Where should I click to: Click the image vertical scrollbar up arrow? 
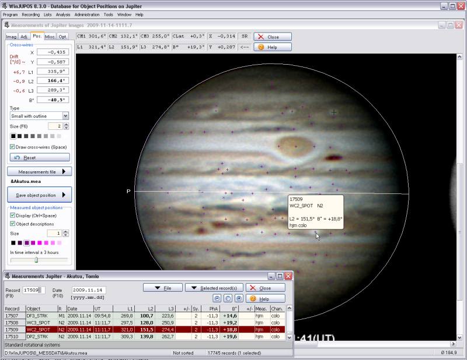(459, 57)
